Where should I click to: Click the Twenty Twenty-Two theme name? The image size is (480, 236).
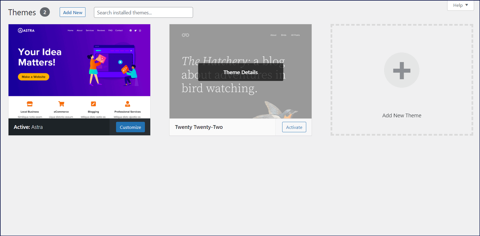coord(199,127)
